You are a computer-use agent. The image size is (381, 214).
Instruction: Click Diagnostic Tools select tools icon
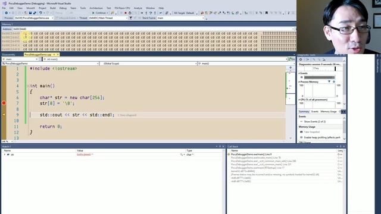pyautogui.click(x=307, y=59)
